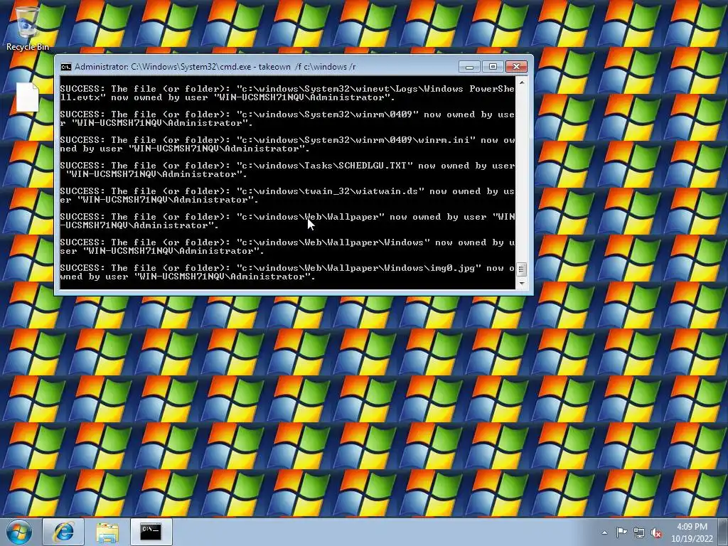Open the clock showing 4:09 PM

[692, 532]
